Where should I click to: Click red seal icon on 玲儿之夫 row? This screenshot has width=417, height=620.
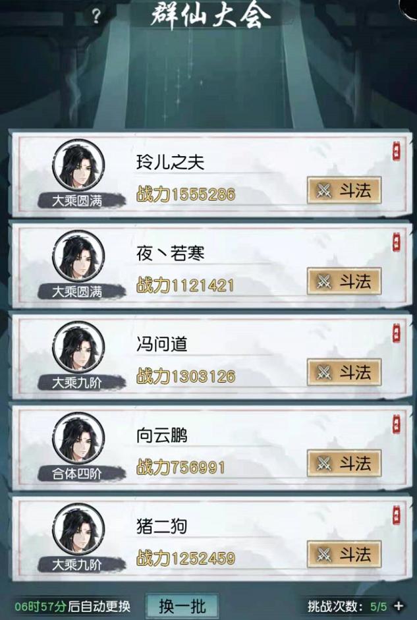click(397, 151)
